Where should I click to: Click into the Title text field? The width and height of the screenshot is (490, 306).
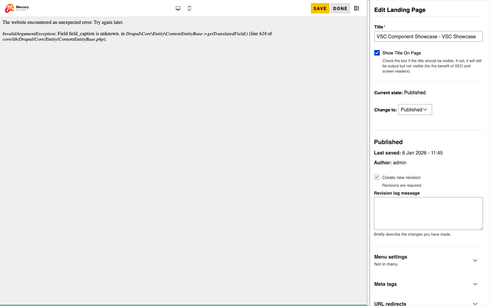428,36
